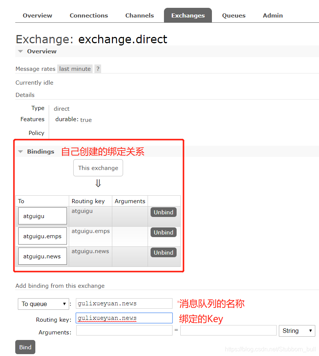The image size is (319, 356).
Task: Click the Arguments key input field
Action: click(x=124, y=330)
